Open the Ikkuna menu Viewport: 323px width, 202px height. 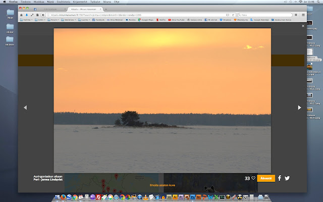pyautogui.click(x=107, y=2)
